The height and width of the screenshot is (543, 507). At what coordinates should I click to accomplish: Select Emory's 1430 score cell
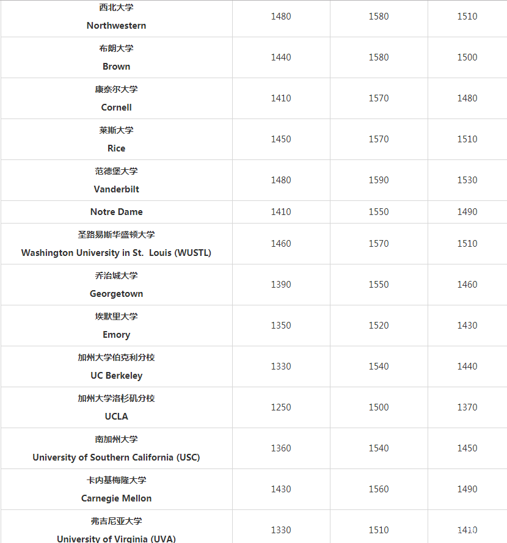467,326
